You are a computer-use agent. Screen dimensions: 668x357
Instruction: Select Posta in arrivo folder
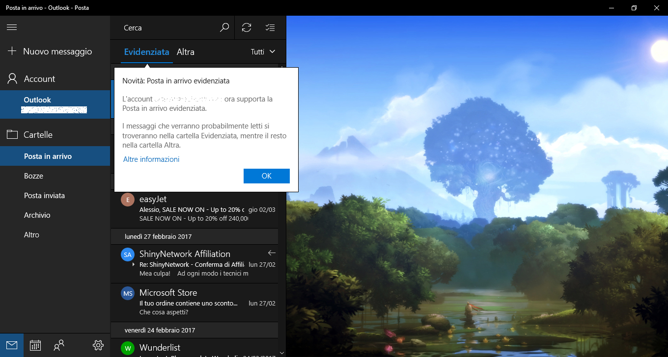pyautogui.click(x=55, y=156)
